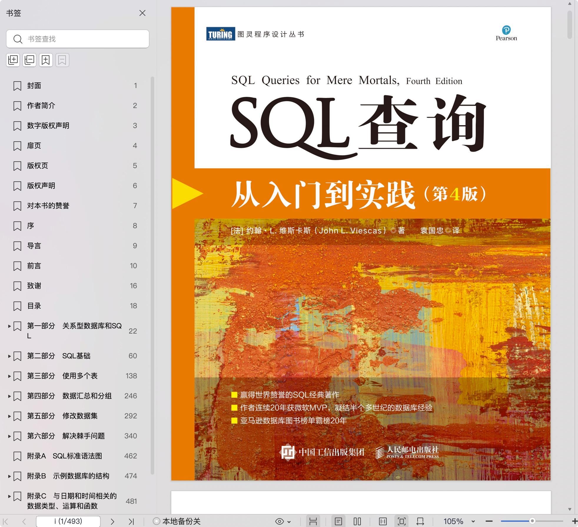Viewport: 578px width, 527px height.
Task: Expand 第三部分 使用多个表 section
Action: click(9, 376)
